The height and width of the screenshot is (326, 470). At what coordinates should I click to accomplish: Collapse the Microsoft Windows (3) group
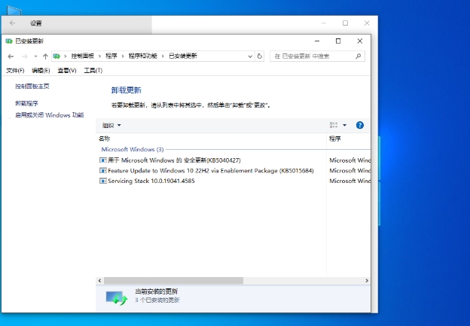click(133, 149)
